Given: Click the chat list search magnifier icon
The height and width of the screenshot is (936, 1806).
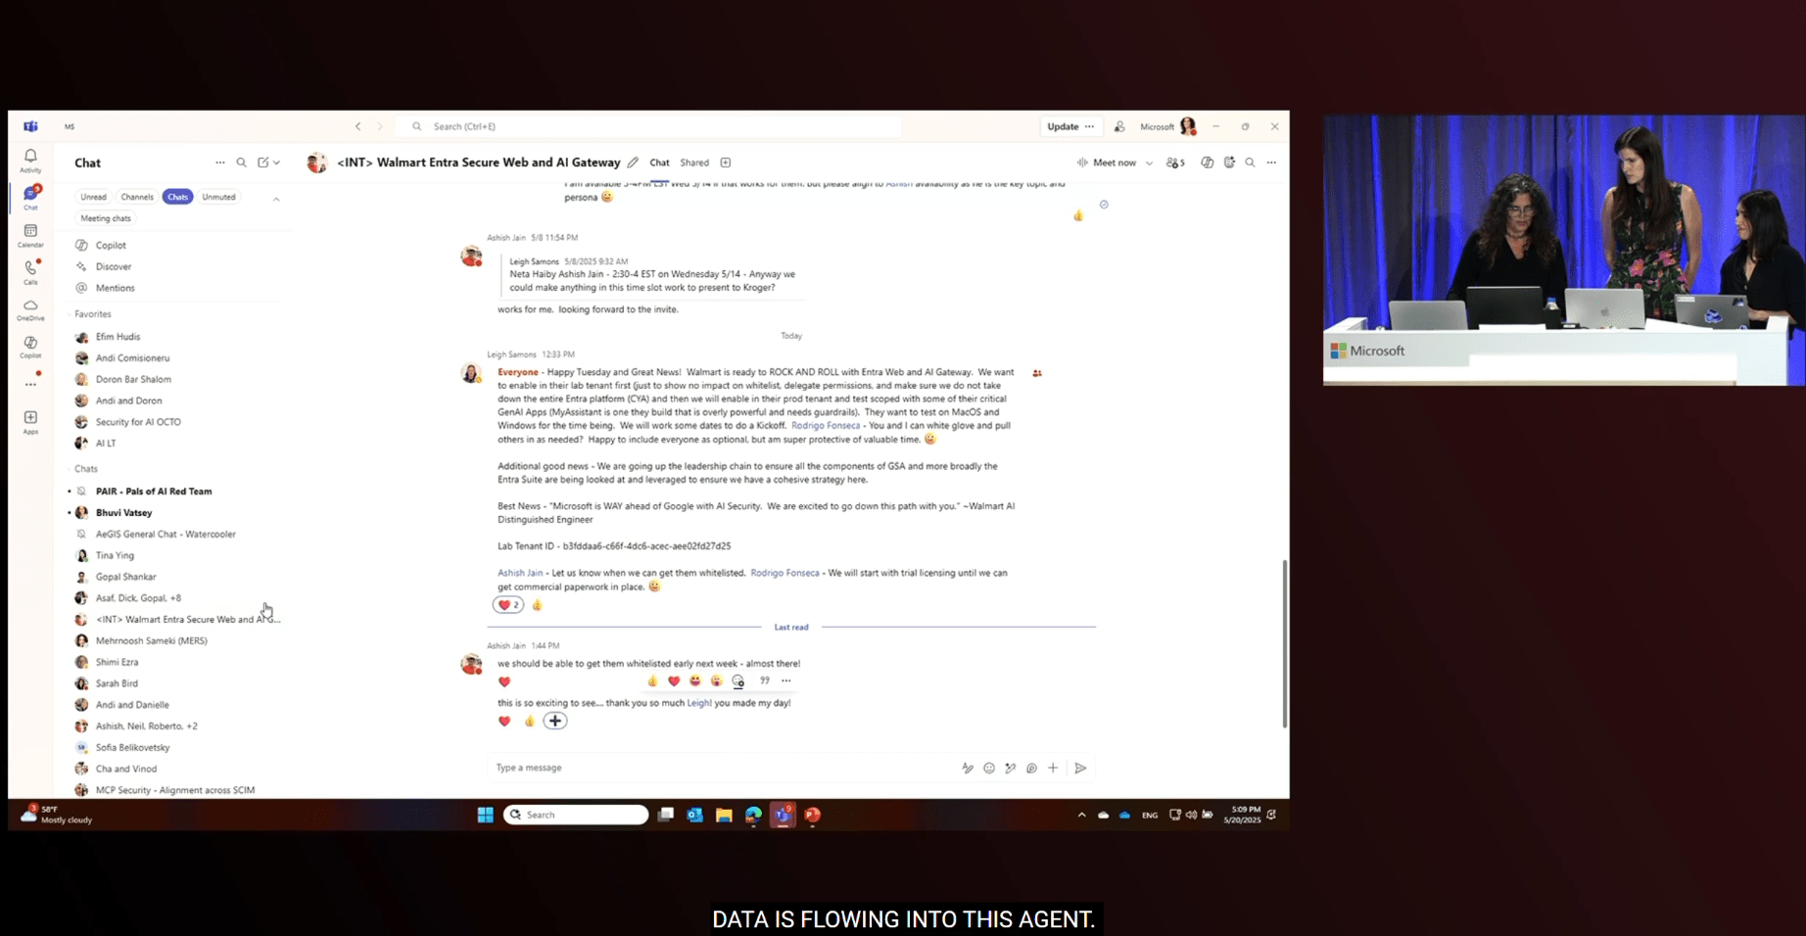Looking at the screenshot, I should (x=242, y=163).
